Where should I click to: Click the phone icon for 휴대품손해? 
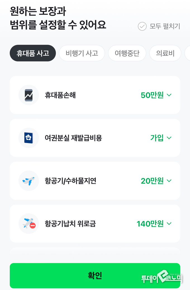click(x=28, y=95)
